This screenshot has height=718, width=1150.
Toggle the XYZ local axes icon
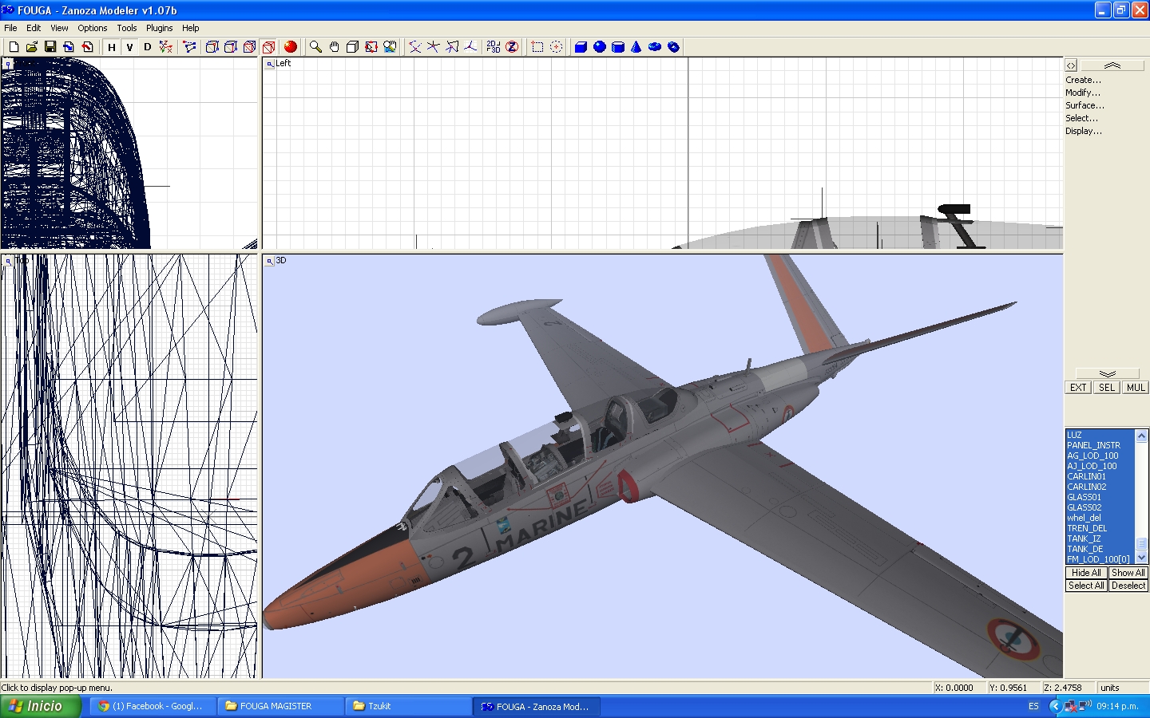[x=165, y=47]
